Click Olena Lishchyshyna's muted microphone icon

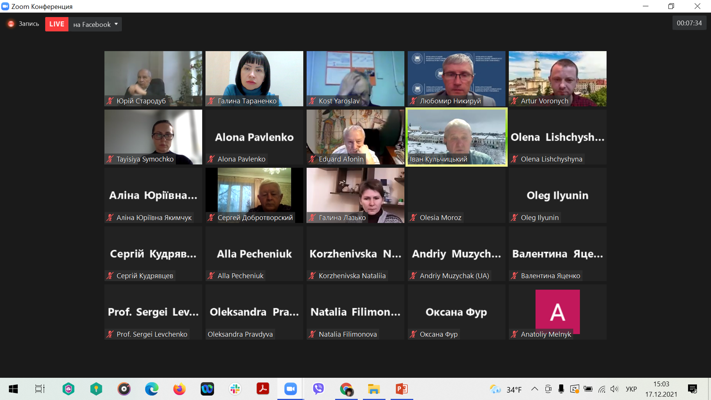click(x=515, y=159)
